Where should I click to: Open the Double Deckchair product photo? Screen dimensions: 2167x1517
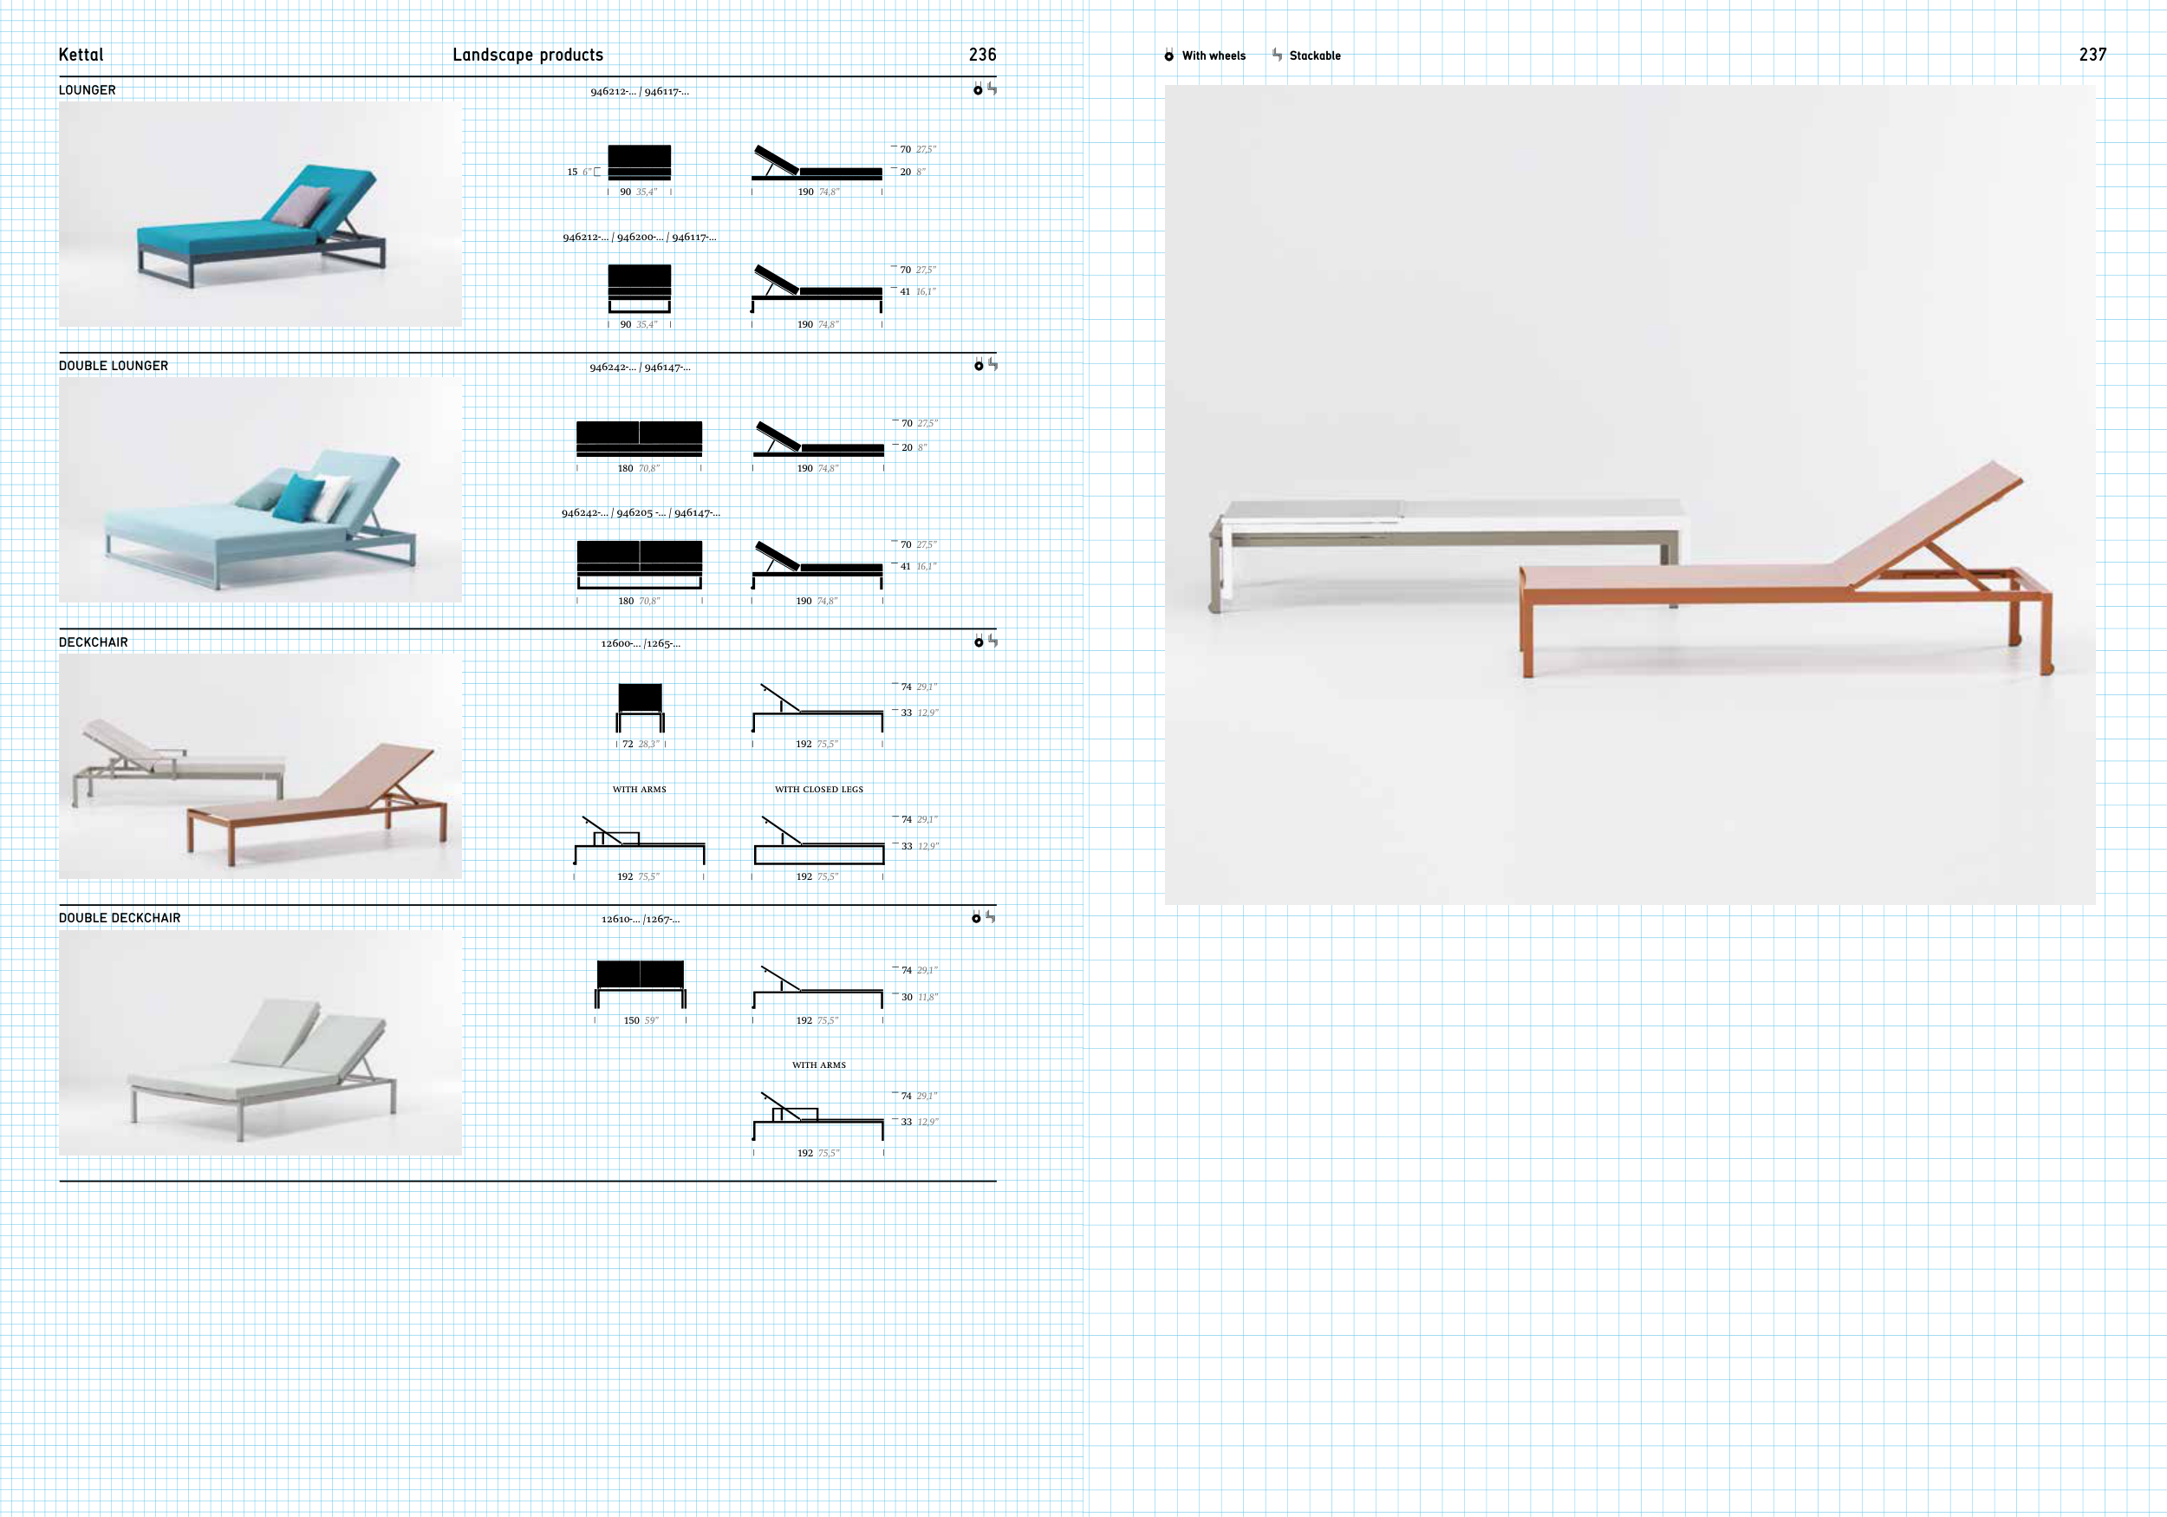(261, 1042)
